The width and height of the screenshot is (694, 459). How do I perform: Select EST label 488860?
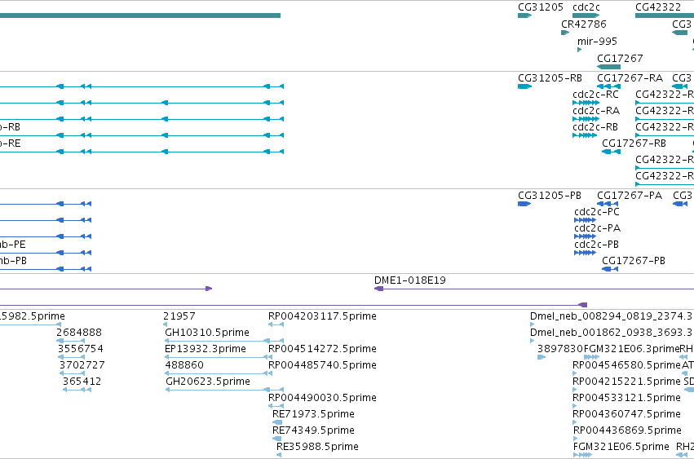[184, 365]
